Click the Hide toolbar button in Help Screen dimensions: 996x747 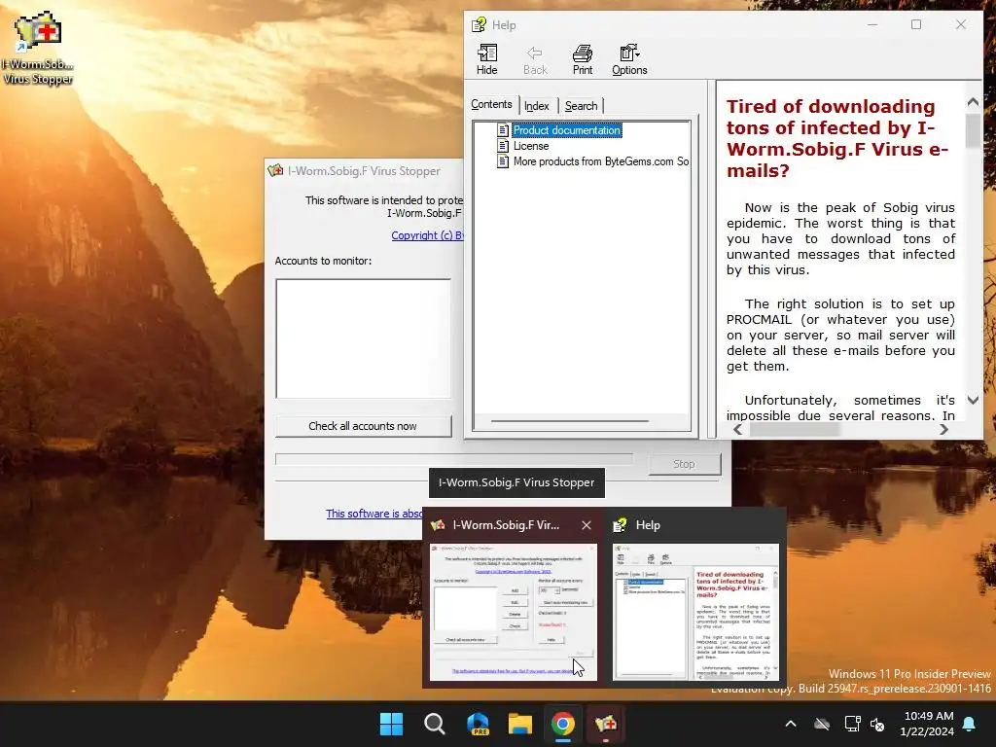pyautogui.click(x=487, y=59)
